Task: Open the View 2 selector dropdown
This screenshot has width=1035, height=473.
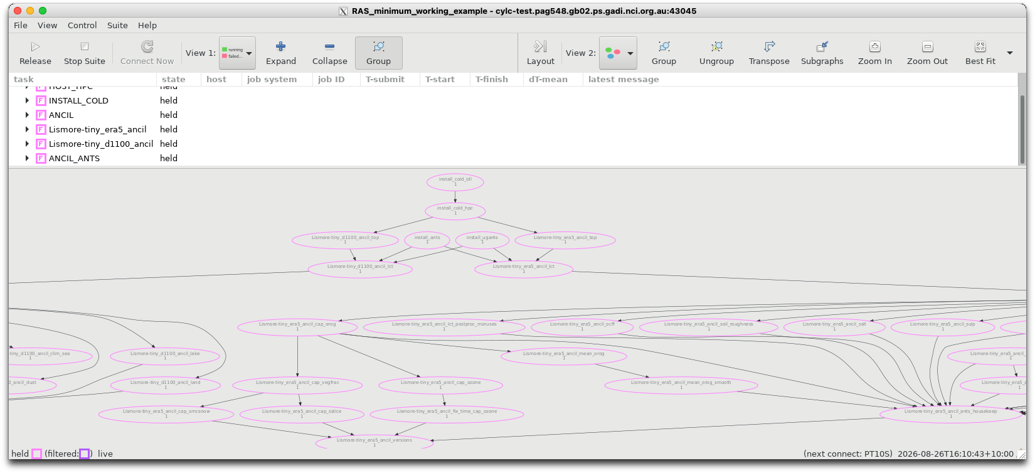Action: click(618, 53)
